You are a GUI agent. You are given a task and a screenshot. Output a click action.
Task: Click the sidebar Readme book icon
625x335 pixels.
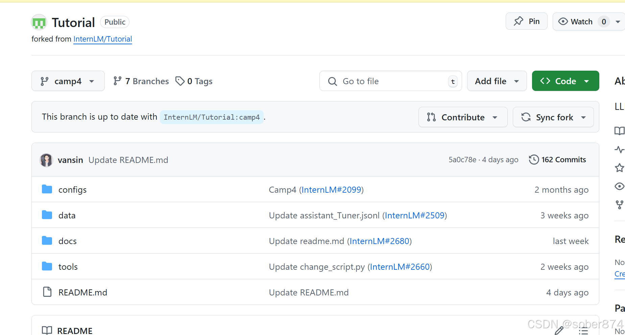(x=620, y=131)
